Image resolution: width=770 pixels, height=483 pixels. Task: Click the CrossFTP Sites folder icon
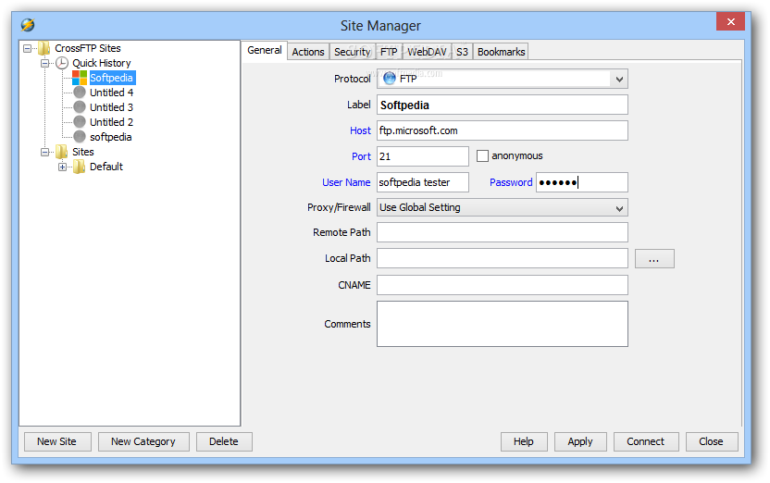(x=44, y=48)
